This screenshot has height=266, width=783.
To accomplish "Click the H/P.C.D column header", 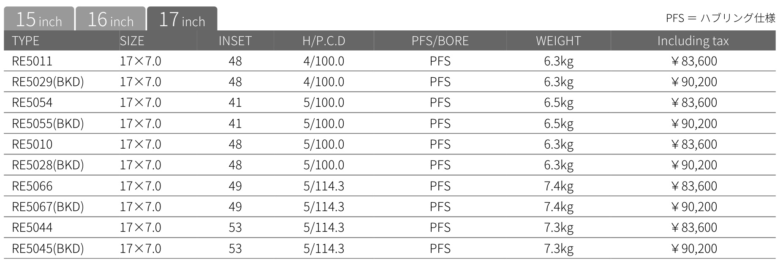I will 324,41.
